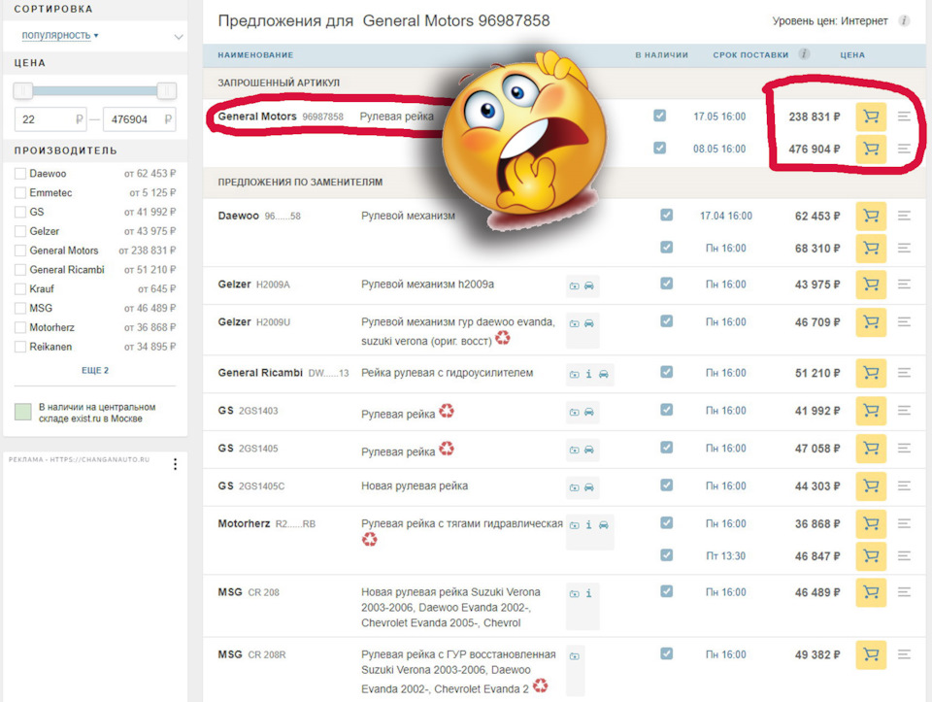The image size is (932, 702).
Task: Click the maximum price field 476904
Action: [140, 119]
